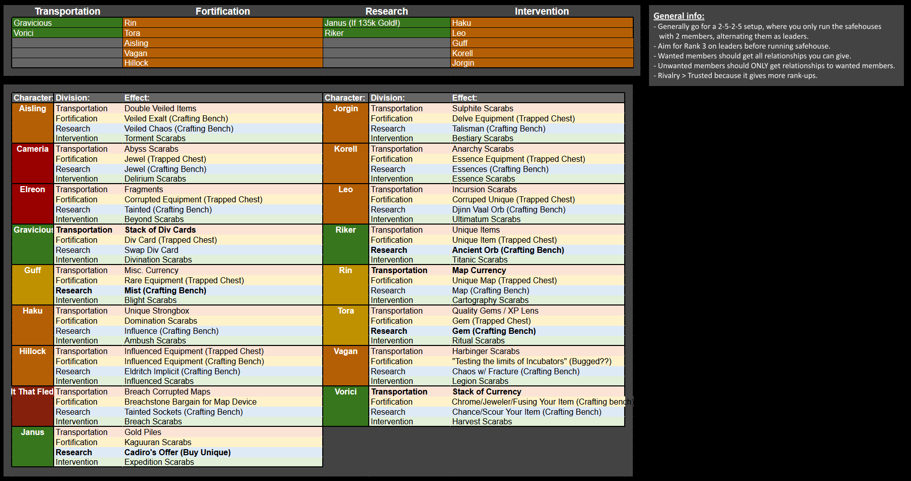
Task: Select the bold 'Stack of Currency' cell
Action: (537, 391)
